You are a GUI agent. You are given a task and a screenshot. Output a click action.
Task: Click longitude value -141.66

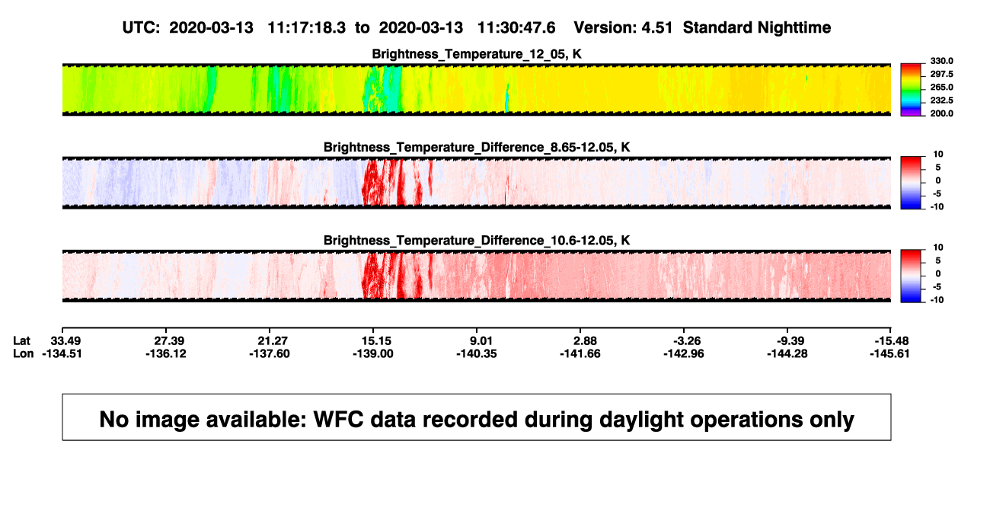point(581,353)
